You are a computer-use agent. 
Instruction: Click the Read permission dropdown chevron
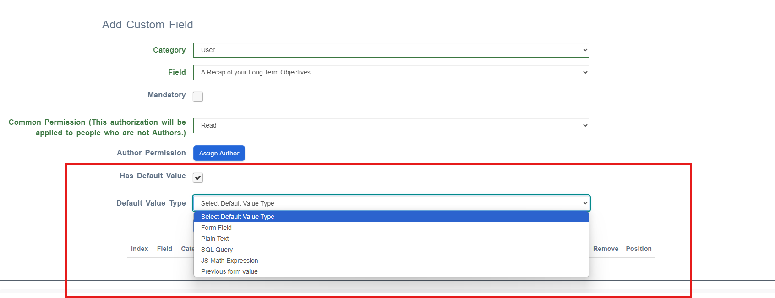585,126
